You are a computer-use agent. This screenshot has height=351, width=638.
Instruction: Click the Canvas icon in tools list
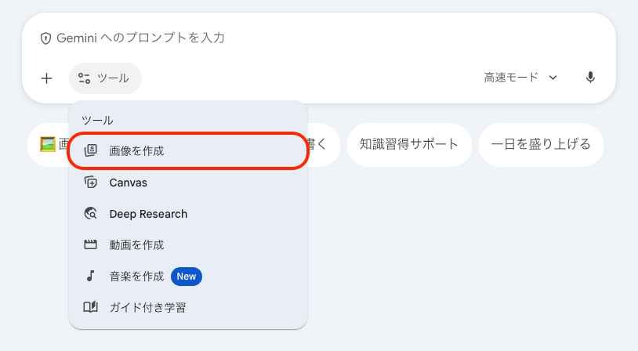(91, 183)
